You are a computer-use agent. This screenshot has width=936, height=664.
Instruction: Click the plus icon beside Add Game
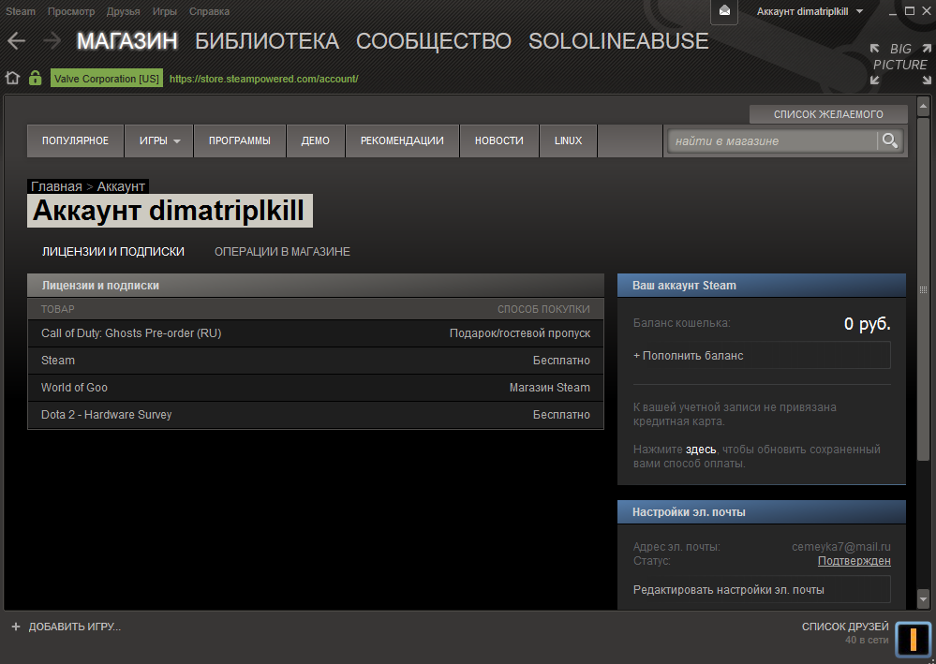(x=16, y=627)
